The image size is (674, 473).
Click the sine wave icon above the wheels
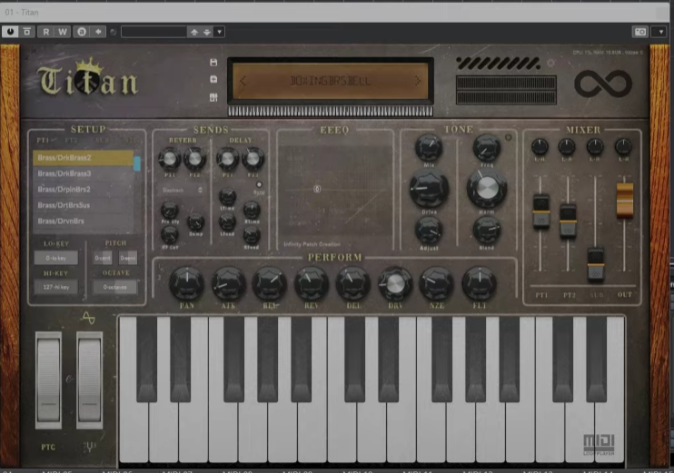coord(88,319)
